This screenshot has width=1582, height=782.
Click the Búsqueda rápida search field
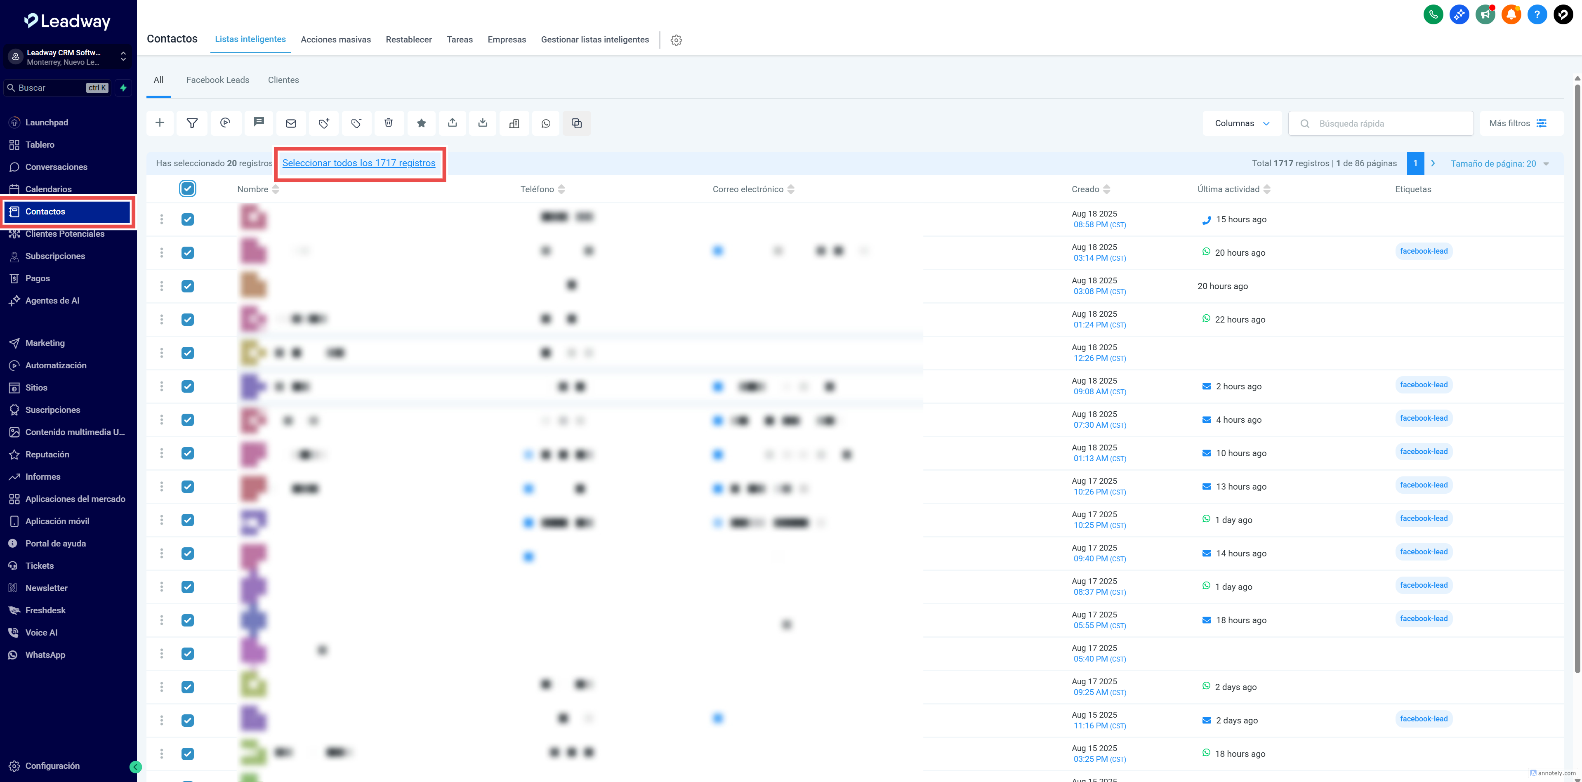tap(1388, 123)
